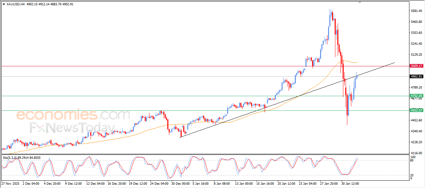
Task: Click the 8 Jan 08:00 date label
Action: click(222, 183)
